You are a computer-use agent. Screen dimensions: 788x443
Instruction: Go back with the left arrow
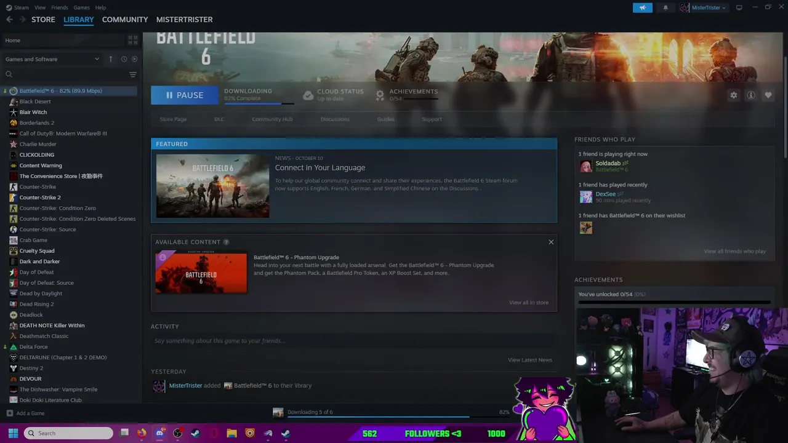coord(9,20)
